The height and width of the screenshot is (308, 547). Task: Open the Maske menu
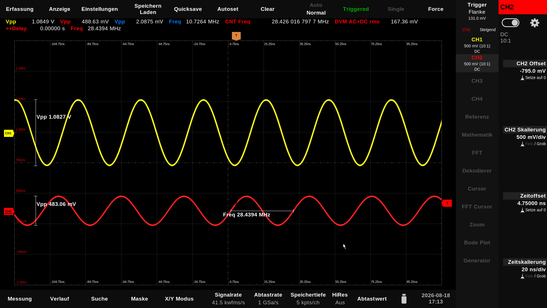(x=139, y=299)
